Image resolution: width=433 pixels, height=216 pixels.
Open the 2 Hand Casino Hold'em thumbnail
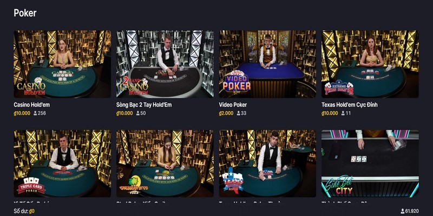(x=165, y=64)
